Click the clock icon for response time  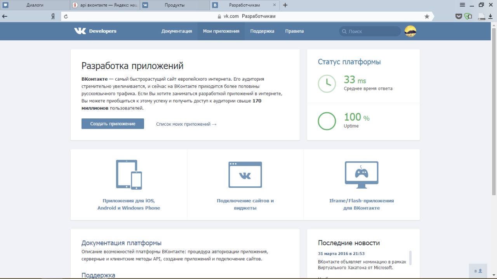(x=327, y=83)
